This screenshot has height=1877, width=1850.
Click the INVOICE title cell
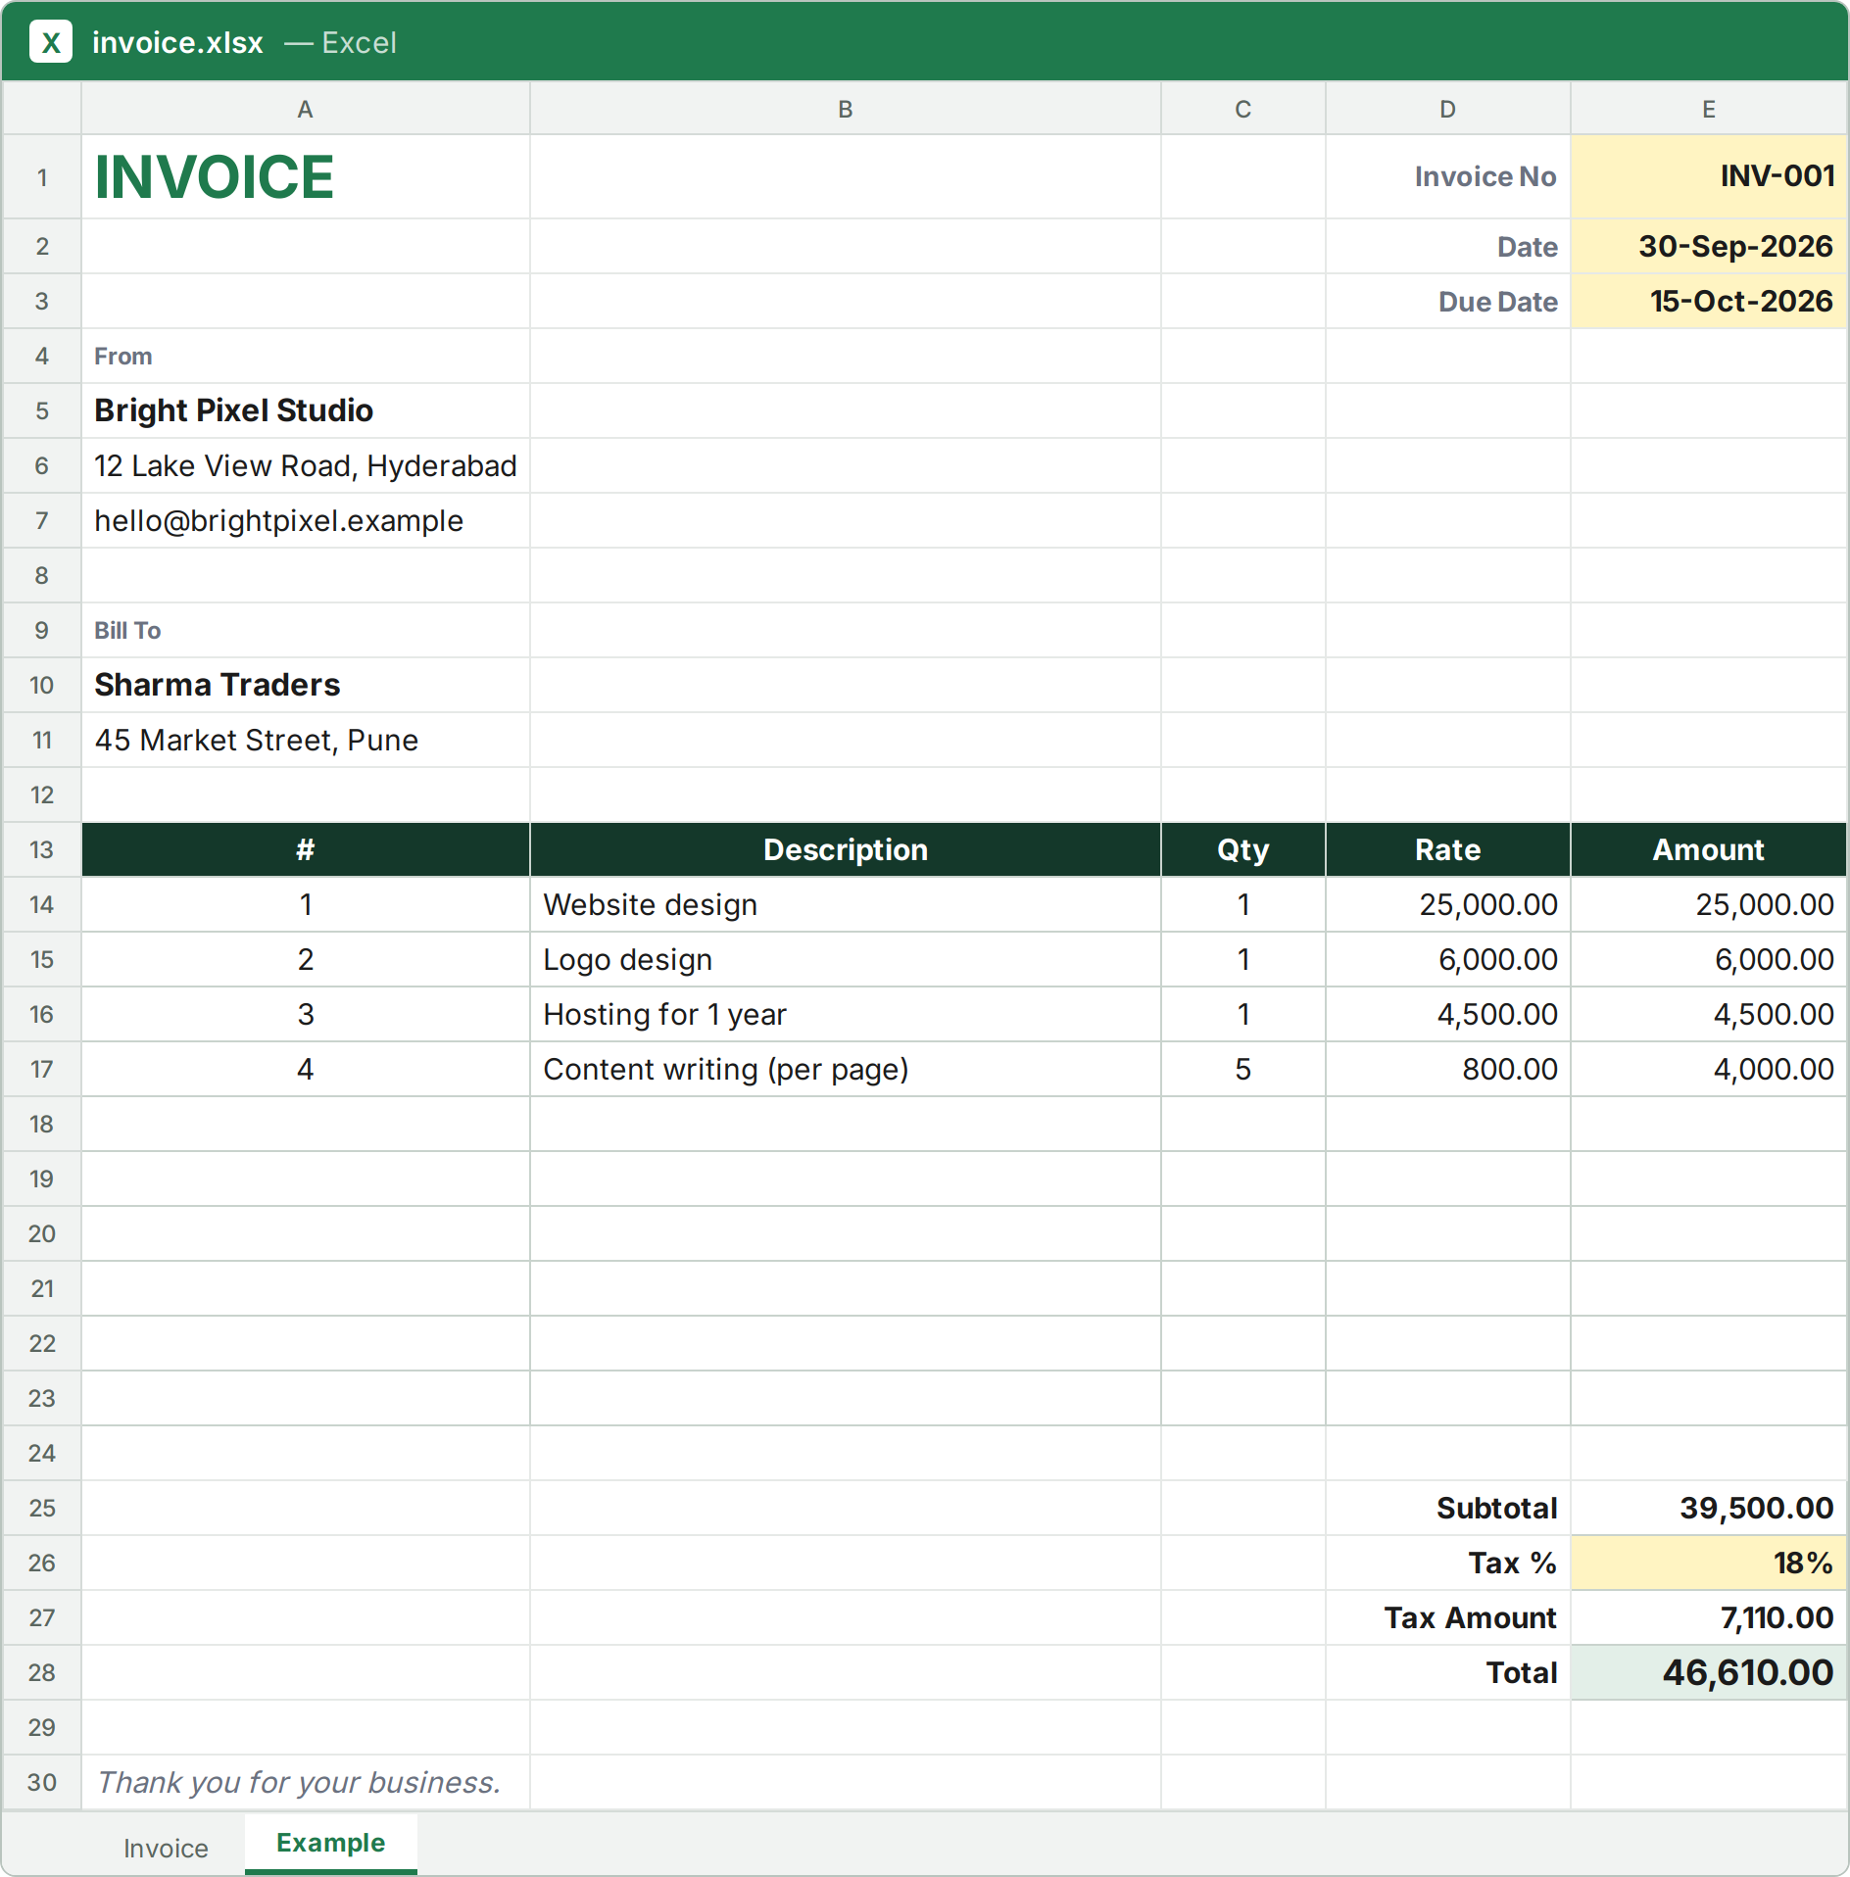point(306,177)
